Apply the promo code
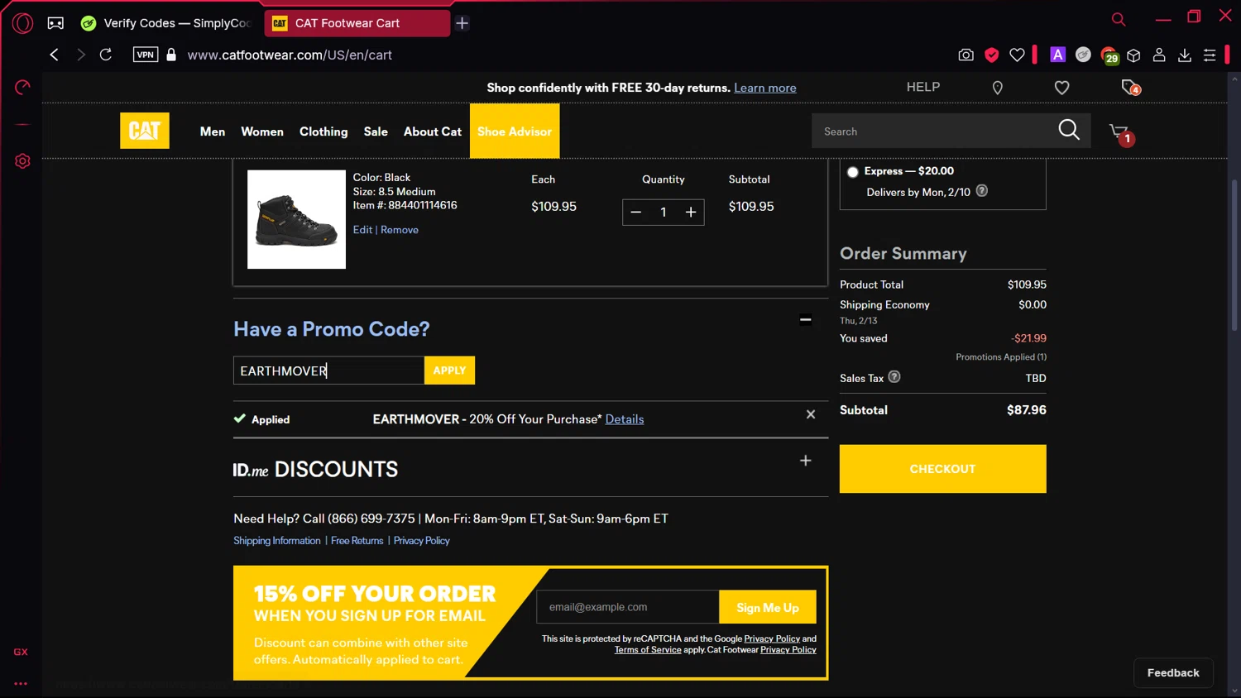The width and height of the screenshot is (1241, 698). [x=449, y=371]
